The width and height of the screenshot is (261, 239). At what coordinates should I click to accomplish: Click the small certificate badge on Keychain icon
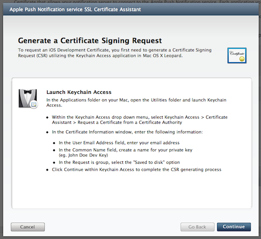pyautogui.click(x=34, y=104)
